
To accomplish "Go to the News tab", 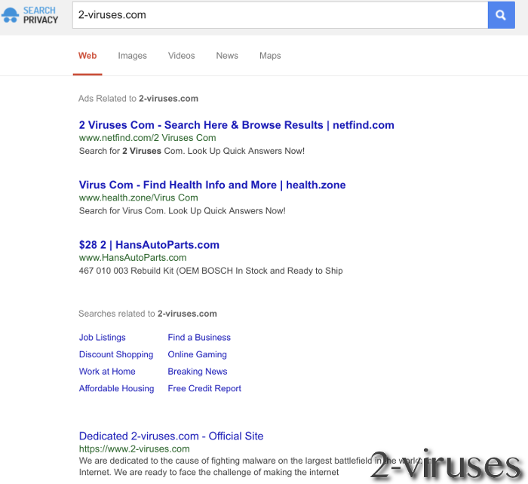I will coord(227,56).
